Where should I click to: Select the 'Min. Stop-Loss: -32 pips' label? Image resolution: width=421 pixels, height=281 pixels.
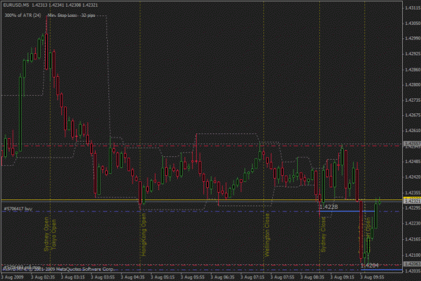[x=71, y=15]
